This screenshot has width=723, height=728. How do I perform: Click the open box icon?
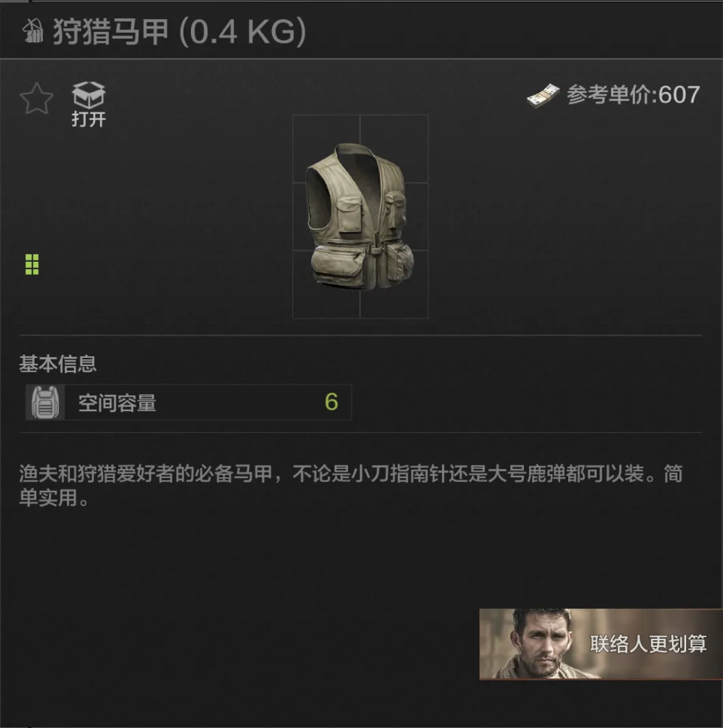pos(89,95)
